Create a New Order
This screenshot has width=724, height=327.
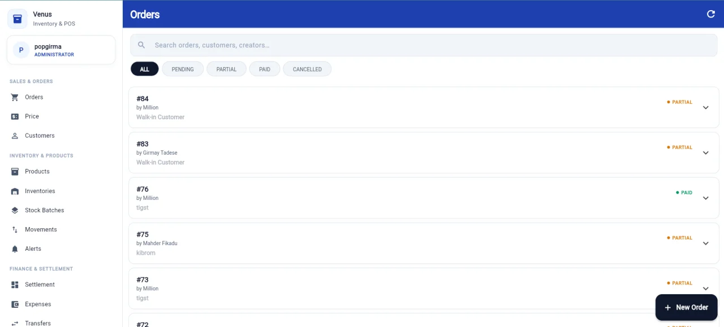(686, 307)
